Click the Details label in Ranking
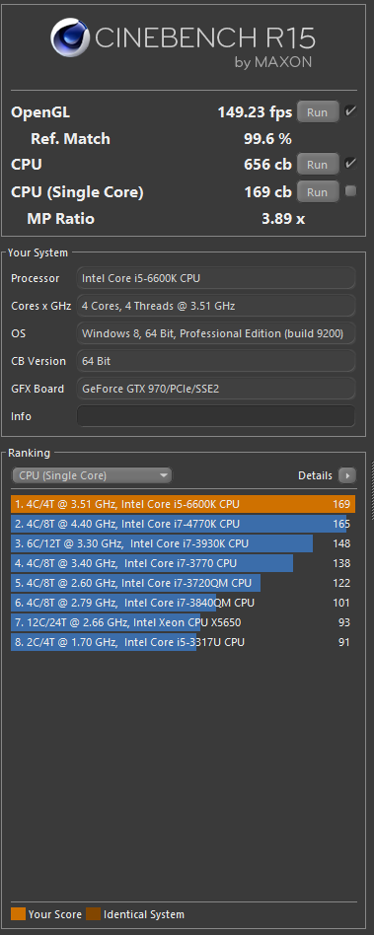This screenshot has height=935, width=374. click(x=315, y=475)
